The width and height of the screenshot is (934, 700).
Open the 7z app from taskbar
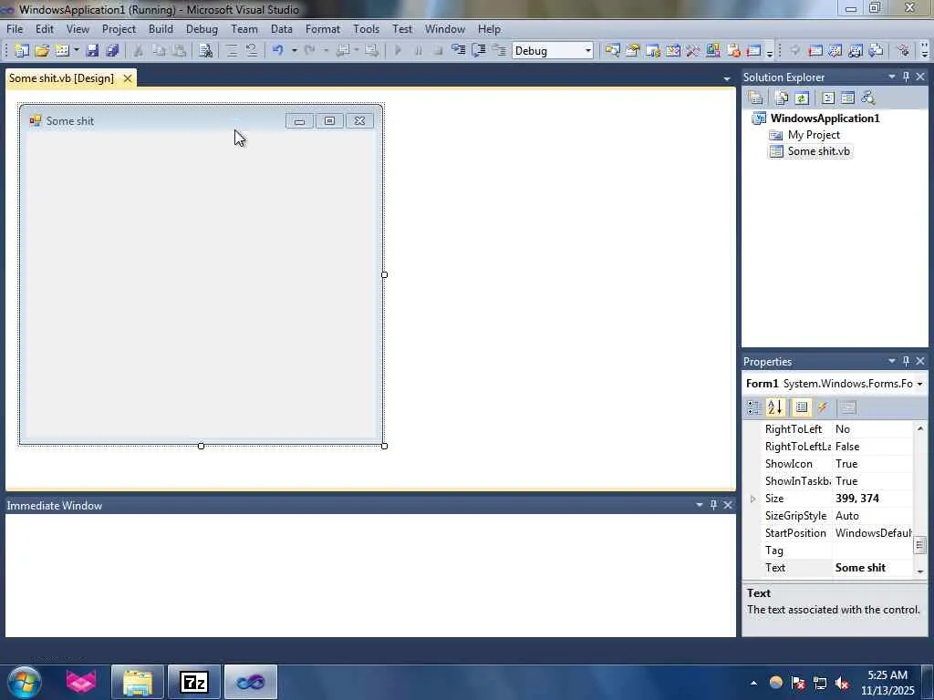click(194, 682)
